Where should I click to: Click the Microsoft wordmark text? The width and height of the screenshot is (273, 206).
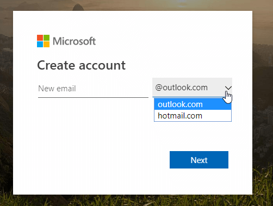(74, 41)
